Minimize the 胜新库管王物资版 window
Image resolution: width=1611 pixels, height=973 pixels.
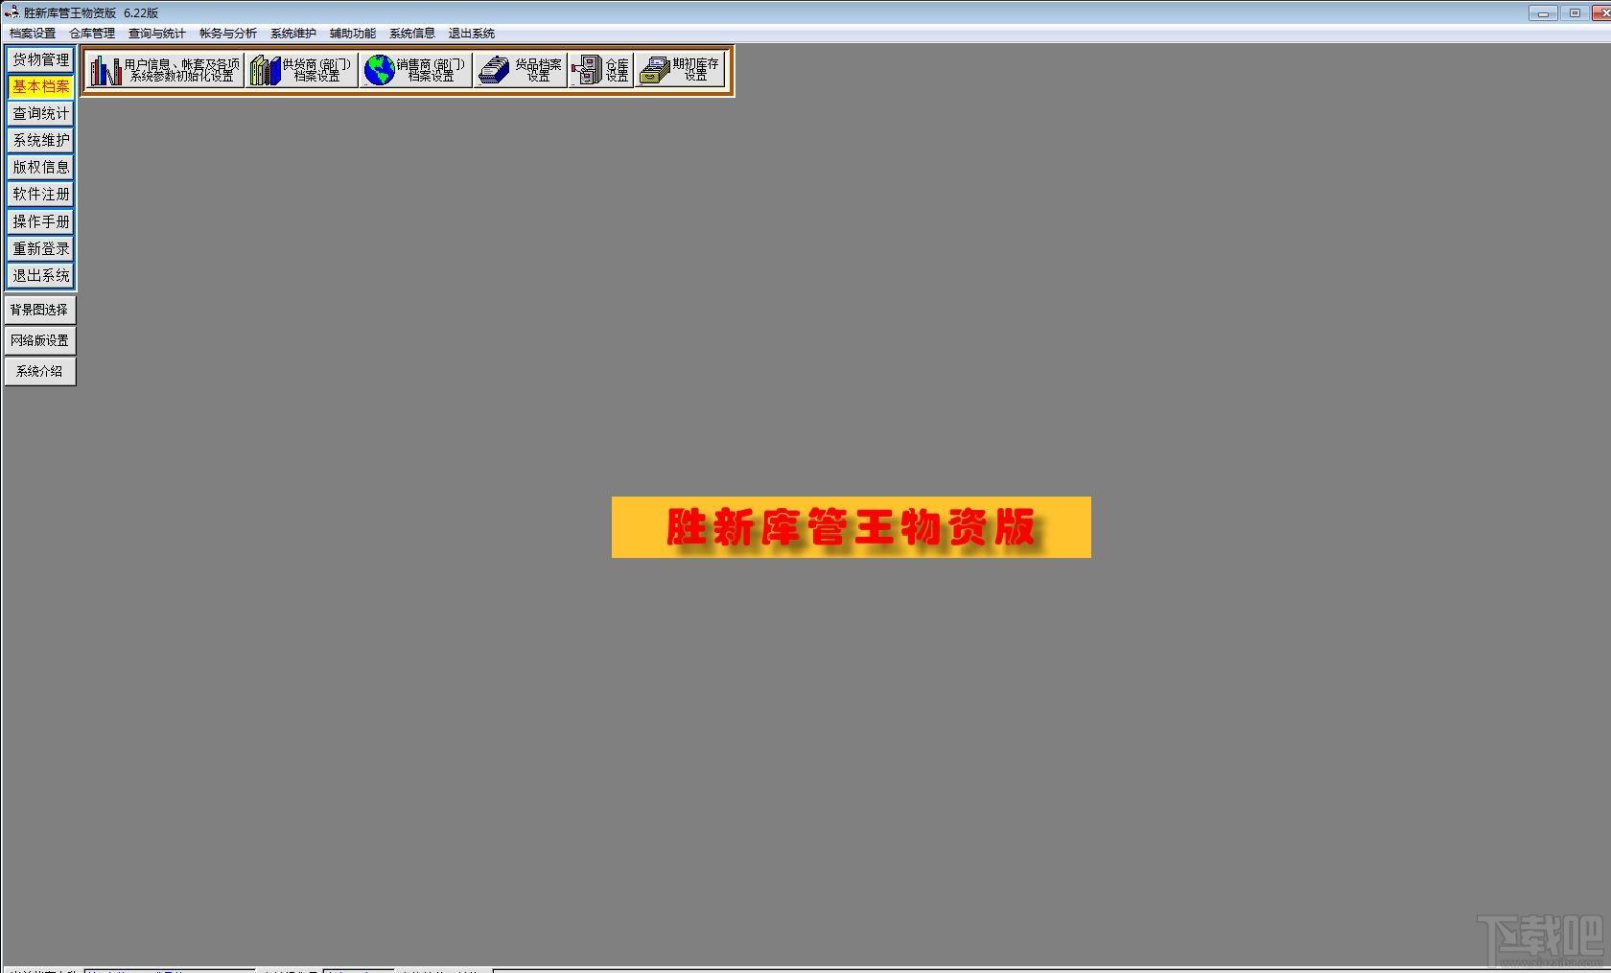click(1544, 12)
